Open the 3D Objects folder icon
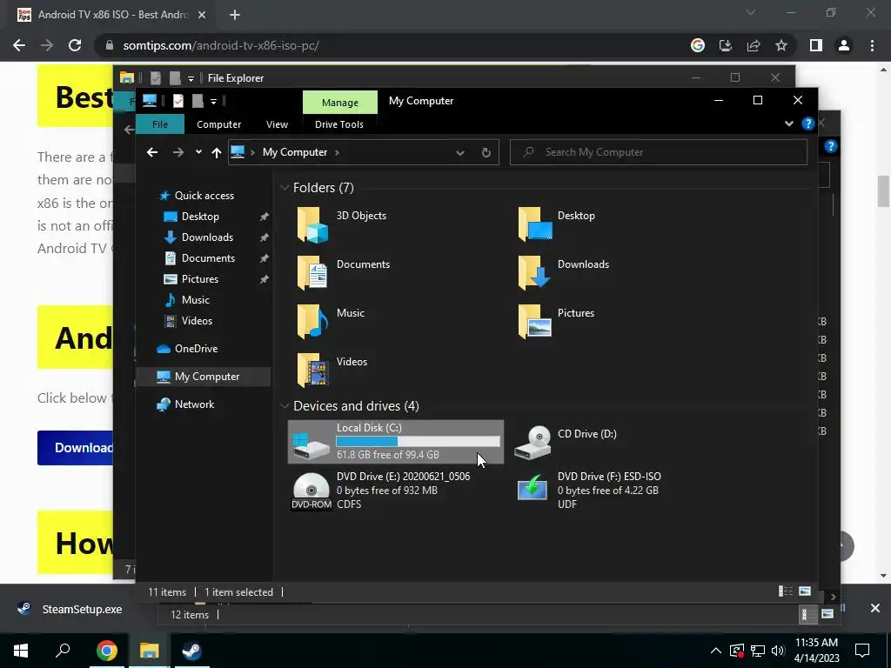891x668 pixels. point(312,224)
